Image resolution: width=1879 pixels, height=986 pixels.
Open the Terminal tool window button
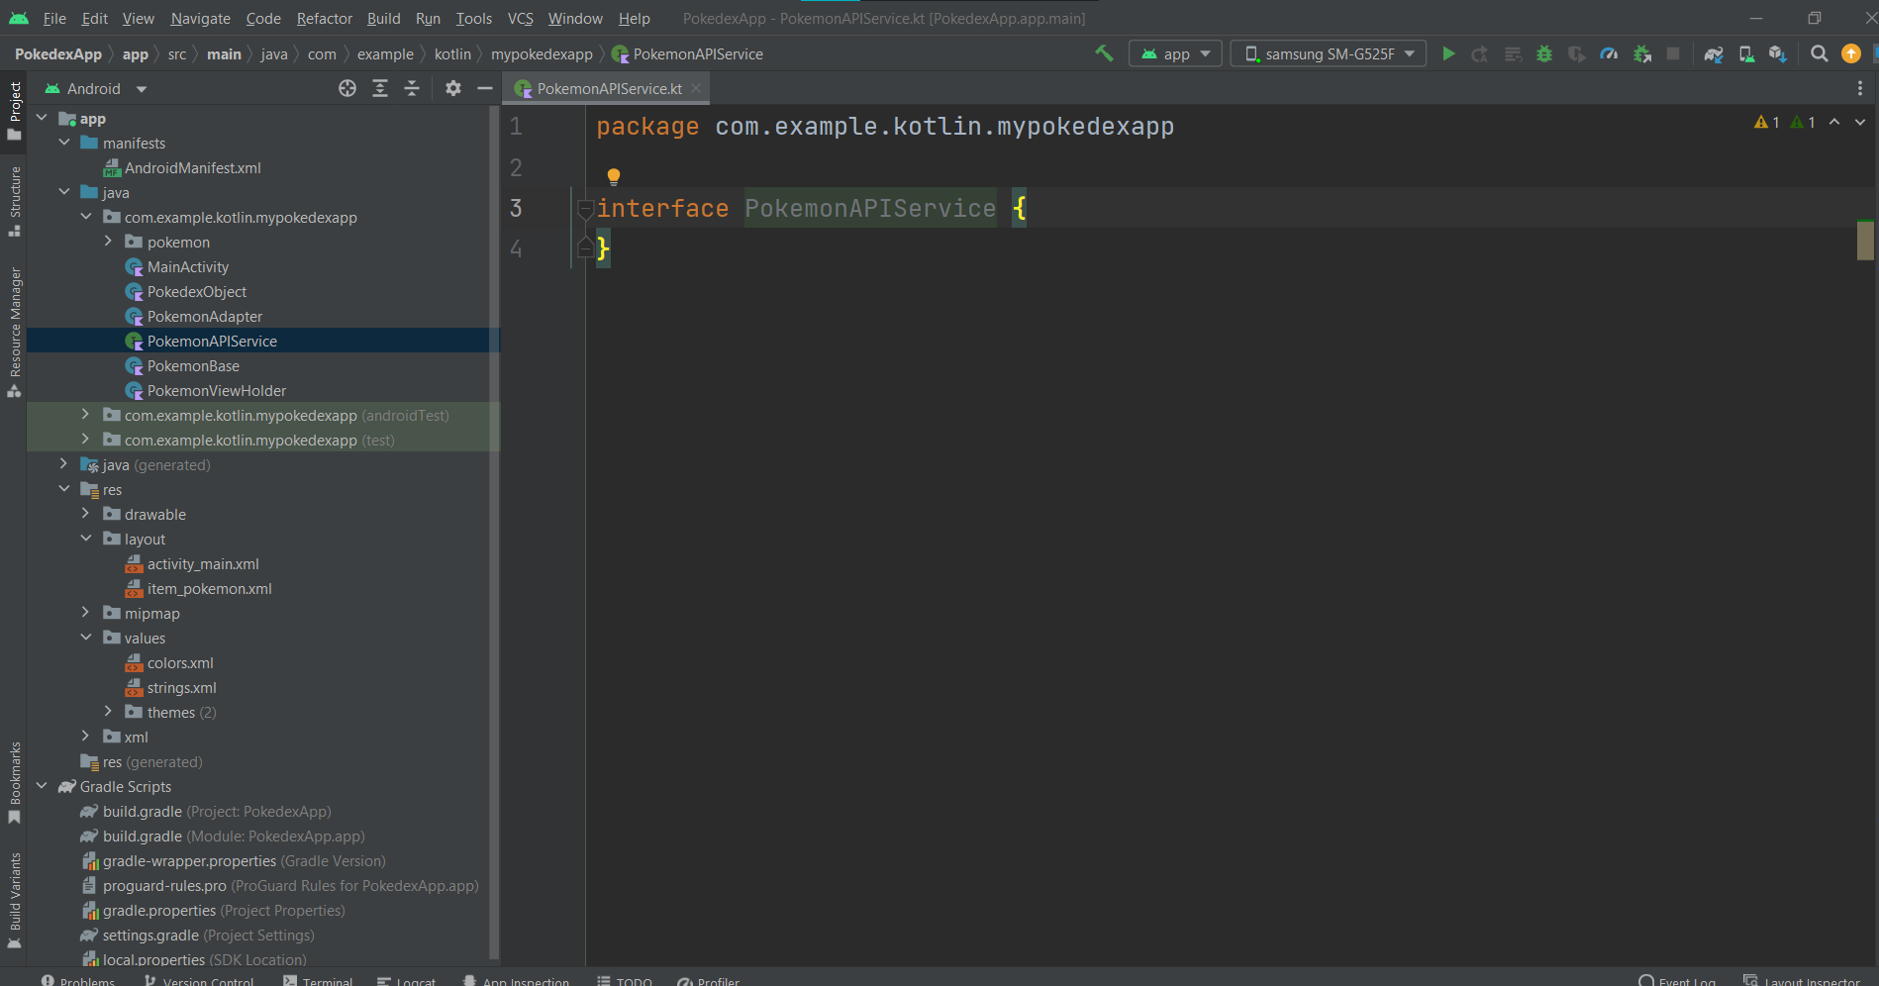[x=318, y=980]
